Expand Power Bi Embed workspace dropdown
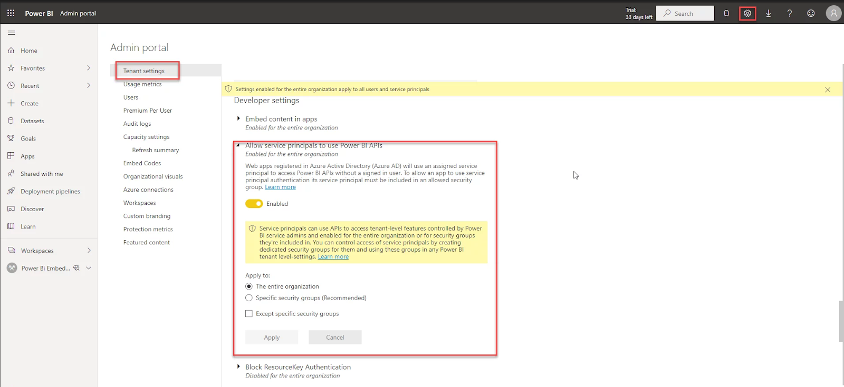This screenshot has width=844, height=387. coord(89,268)
